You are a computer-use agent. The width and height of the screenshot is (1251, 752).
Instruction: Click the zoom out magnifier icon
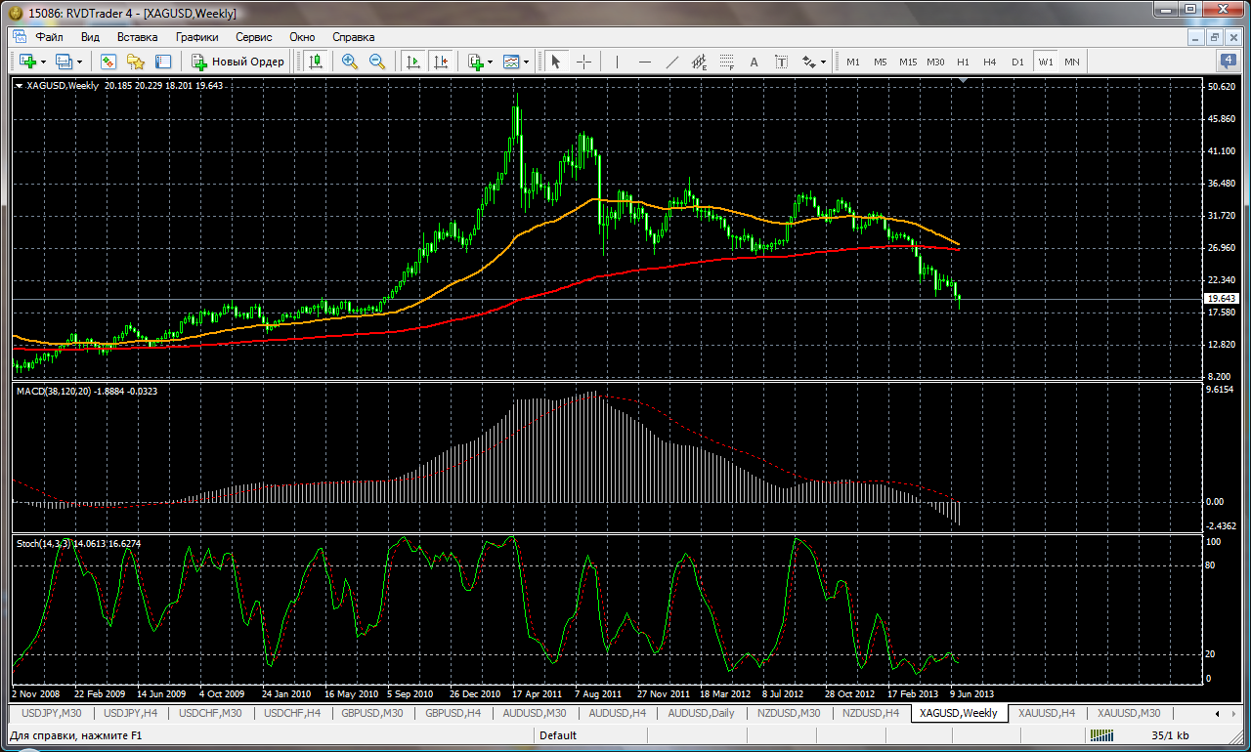click(376, 62)
